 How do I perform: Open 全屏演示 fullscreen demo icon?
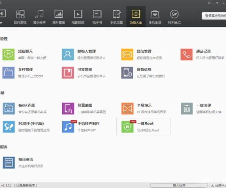pyautogui.click(x=127, y=109)
